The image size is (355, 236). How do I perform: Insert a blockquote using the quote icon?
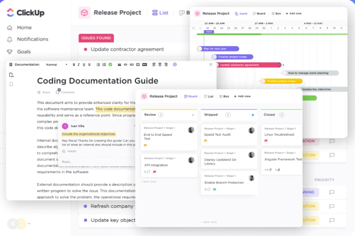click(x=119, y=64)
